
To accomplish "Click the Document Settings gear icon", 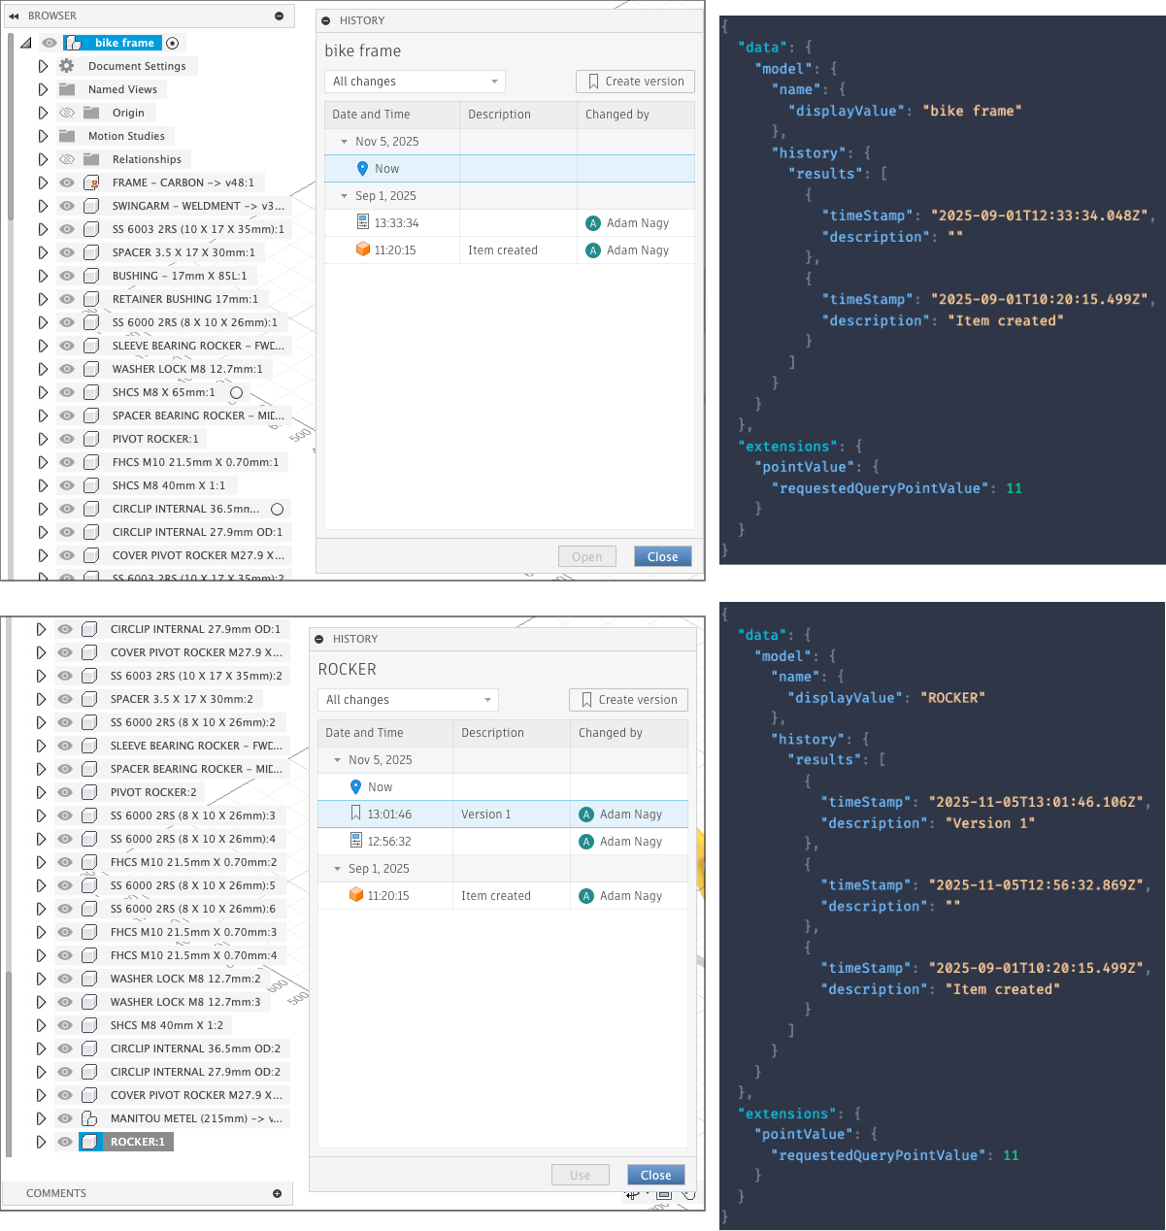I will pos(66,66).
